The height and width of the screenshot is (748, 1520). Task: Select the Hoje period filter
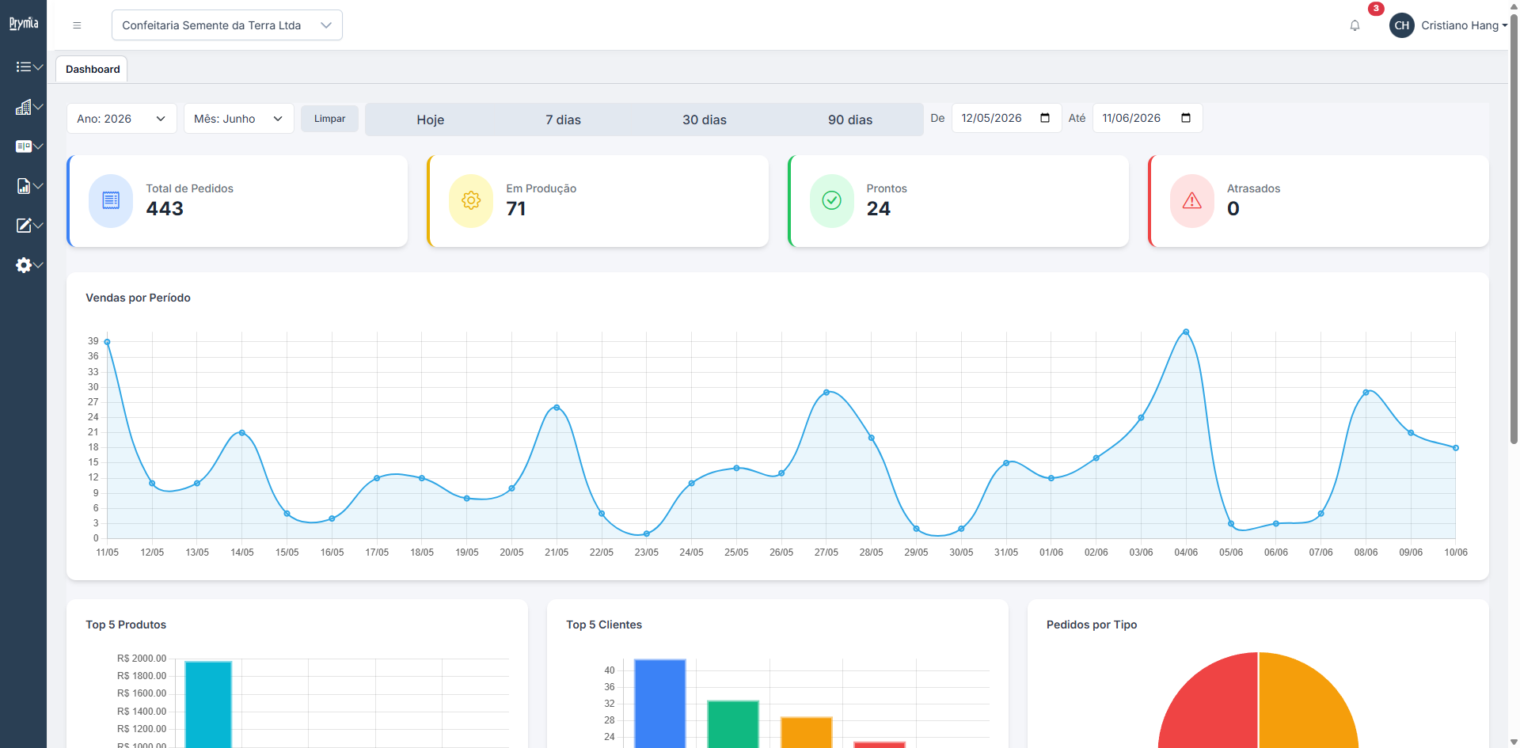click(x=431, y=120)
